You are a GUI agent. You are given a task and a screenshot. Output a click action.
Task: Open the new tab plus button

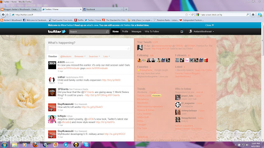click(x=126, y=9)
